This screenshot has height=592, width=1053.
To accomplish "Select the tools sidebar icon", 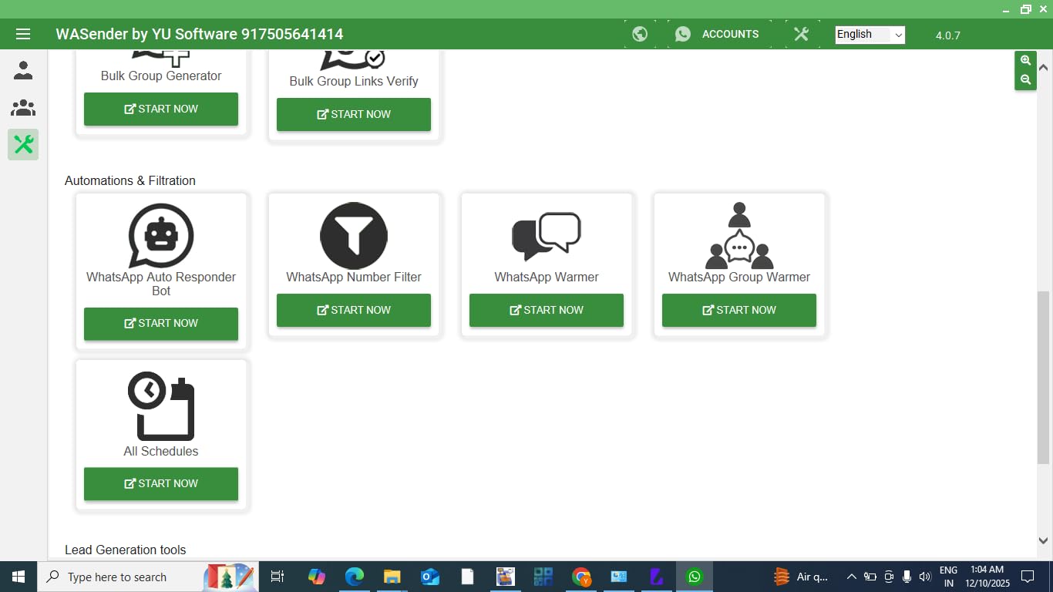I will pos(23,144).
